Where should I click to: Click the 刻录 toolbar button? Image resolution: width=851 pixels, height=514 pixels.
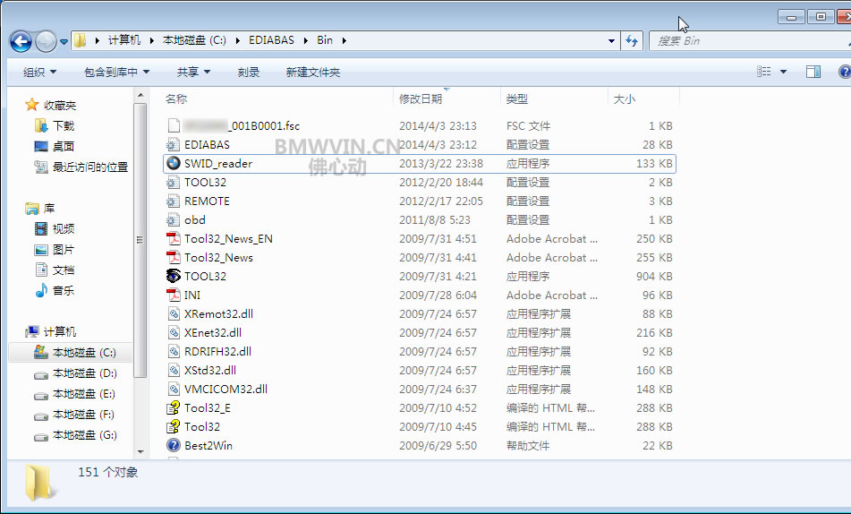click(x=249, y=72)
